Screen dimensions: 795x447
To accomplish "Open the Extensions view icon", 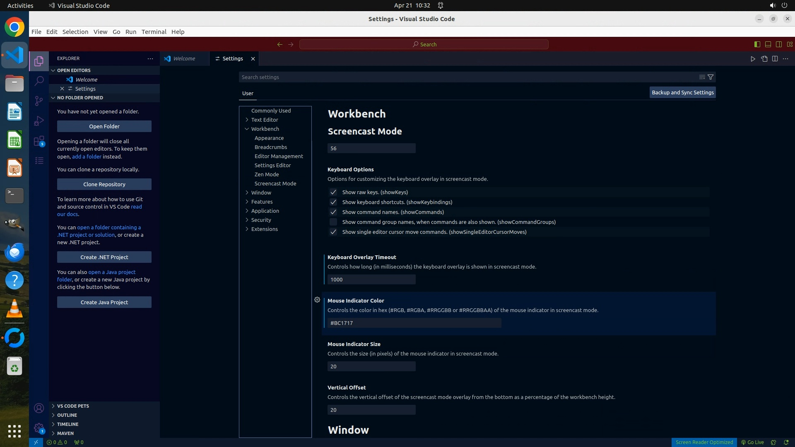I will coord(39,141).
